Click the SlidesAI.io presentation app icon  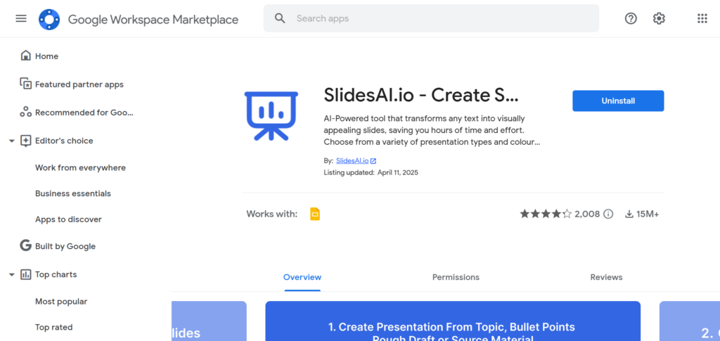pos(271,115)
